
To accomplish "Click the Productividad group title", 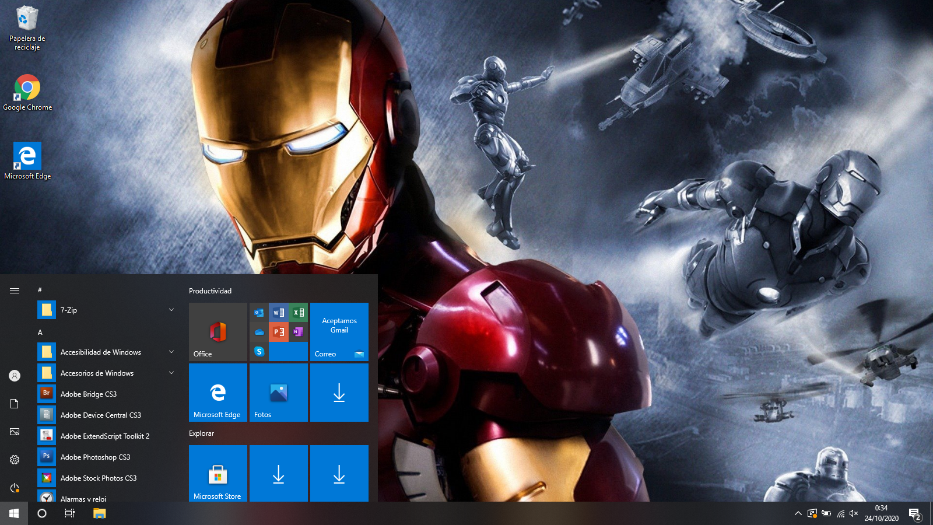I will tap(210, 291).
